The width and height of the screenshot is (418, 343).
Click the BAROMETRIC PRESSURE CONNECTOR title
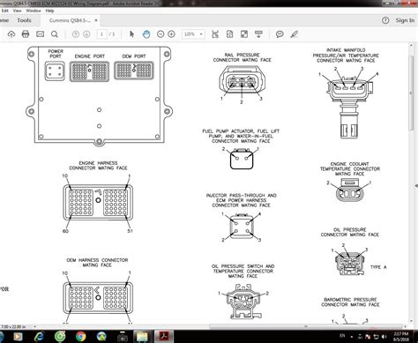point(350,302)
